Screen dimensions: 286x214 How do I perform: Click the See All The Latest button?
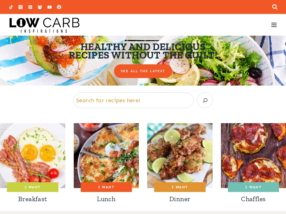pyautogui.click(x=143, y=71)
